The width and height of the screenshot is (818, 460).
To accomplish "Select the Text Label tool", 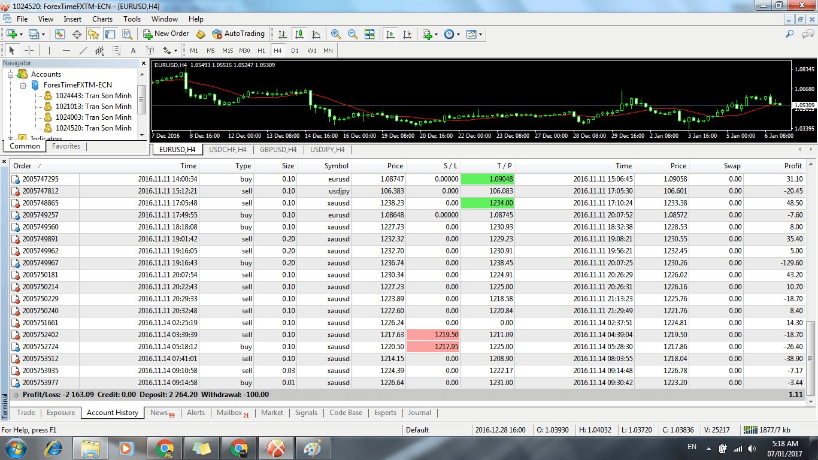I will point(150,50).
